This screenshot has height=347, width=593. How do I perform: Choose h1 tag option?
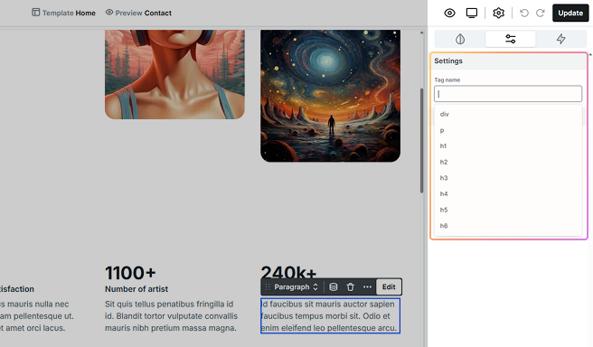tap(508, 145)
